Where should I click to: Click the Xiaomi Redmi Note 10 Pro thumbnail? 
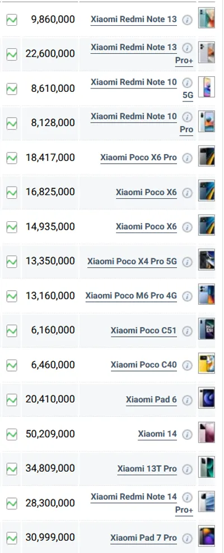(207, 122)
